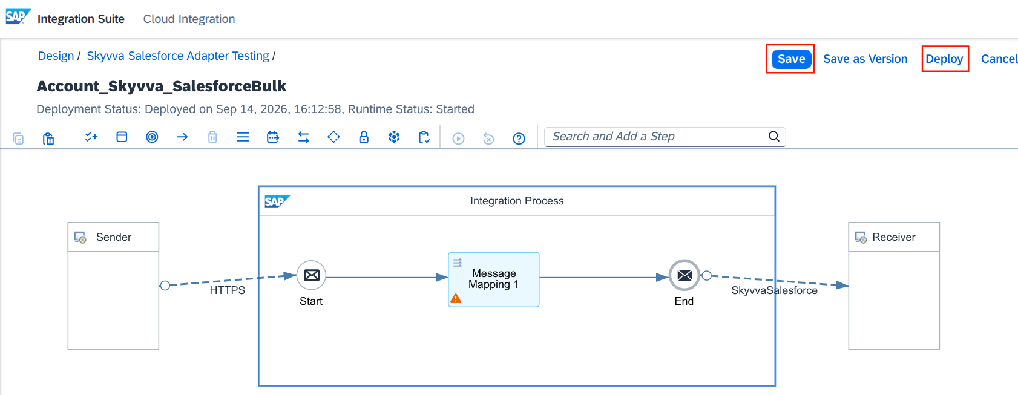Select the right-arrow connector tool
1018x395 pixels.
click(182, 137)
